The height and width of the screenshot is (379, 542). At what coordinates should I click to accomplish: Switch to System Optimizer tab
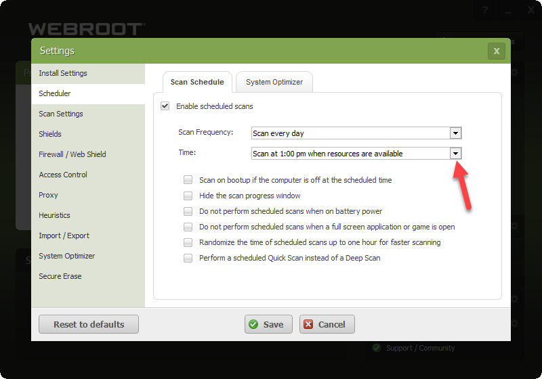pos(274,82)
